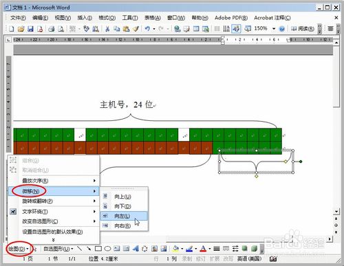The width and height of the screenshot is (344, 266).
Task: Open the 自选图形 AutoShapes dropdown
Action: [58, 249]
